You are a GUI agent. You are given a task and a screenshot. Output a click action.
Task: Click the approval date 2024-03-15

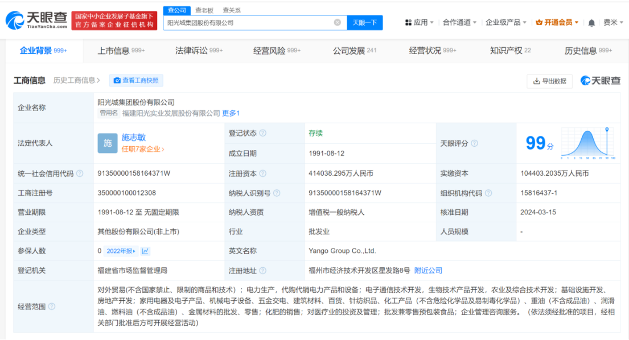point(538,212)
